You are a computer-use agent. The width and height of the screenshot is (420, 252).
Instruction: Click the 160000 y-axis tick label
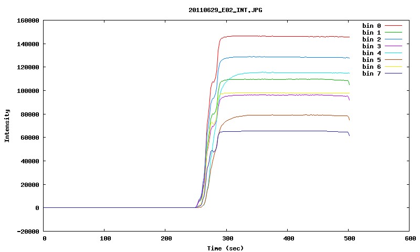(28, 20)
